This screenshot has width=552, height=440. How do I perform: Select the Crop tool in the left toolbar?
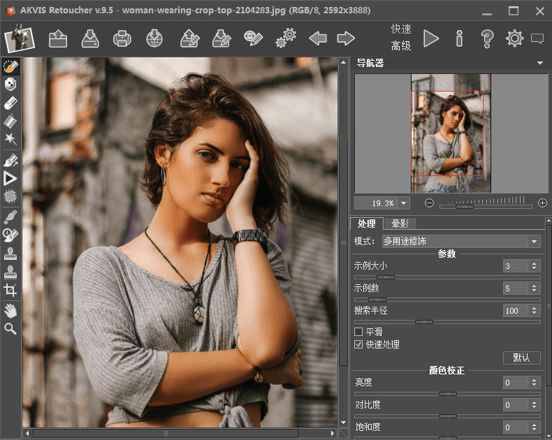coord(10,290)
